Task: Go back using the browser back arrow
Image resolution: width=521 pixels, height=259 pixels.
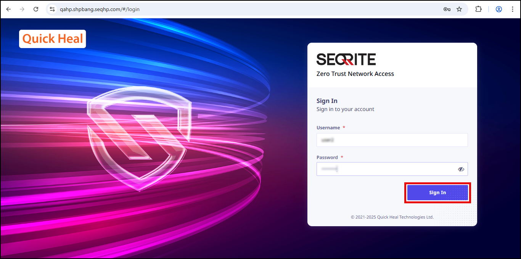Action: click(8, 9)
